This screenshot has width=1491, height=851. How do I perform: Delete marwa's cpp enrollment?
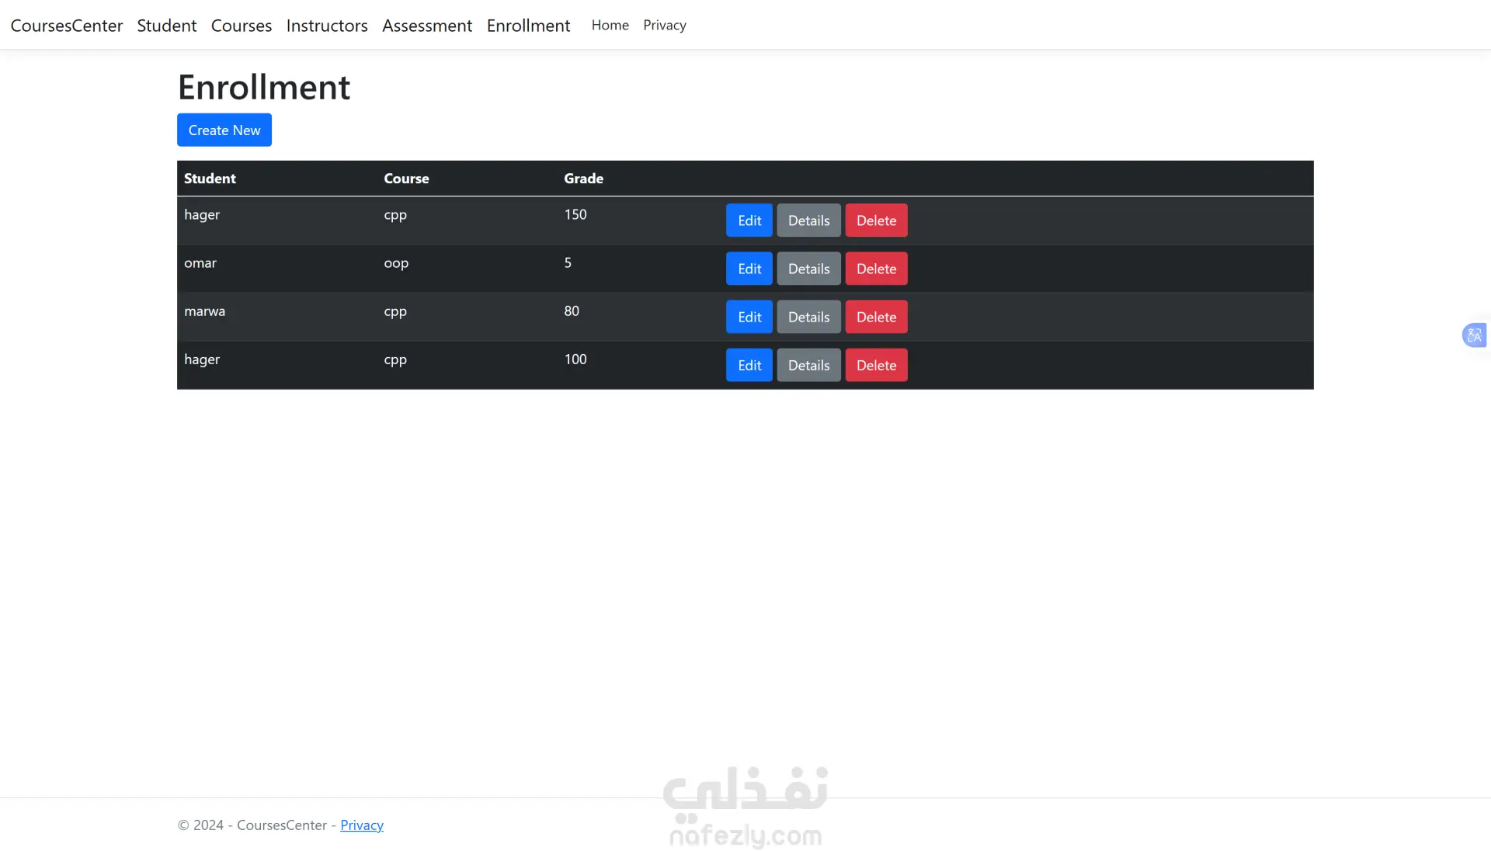[x=876, y=317]
